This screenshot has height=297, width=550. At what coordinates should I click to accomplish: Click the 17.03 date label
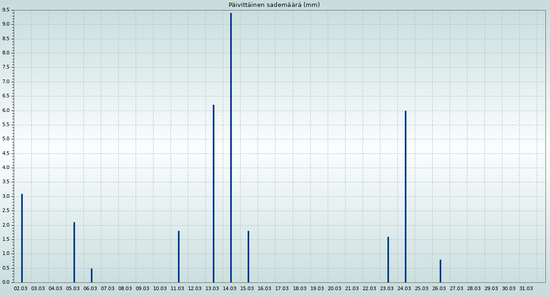(x=282, y=289)
